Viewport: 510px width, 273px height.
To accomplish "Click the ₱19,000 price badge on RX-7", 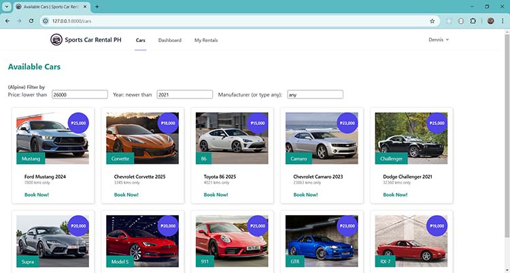I will (437, 226).
